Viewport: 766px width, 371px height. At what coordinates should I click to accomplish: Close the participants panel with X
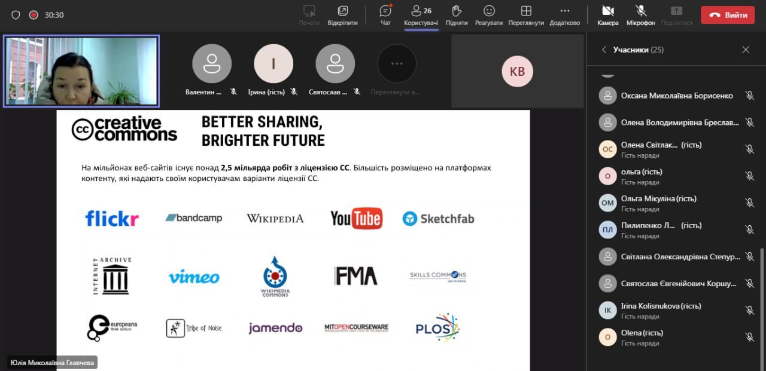(x=746, y=50)
